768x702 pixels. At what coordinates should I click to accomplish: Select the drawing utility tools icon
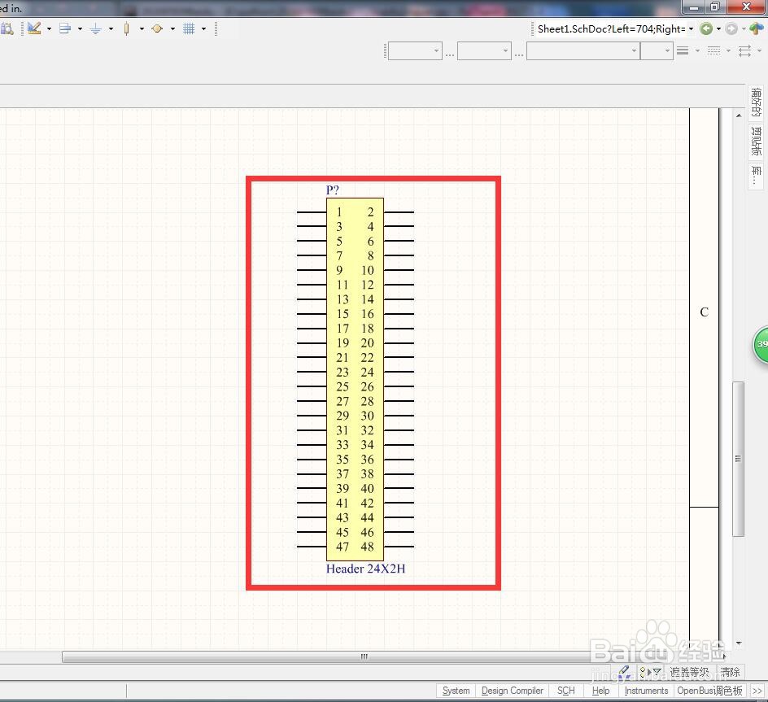[34, 28]
